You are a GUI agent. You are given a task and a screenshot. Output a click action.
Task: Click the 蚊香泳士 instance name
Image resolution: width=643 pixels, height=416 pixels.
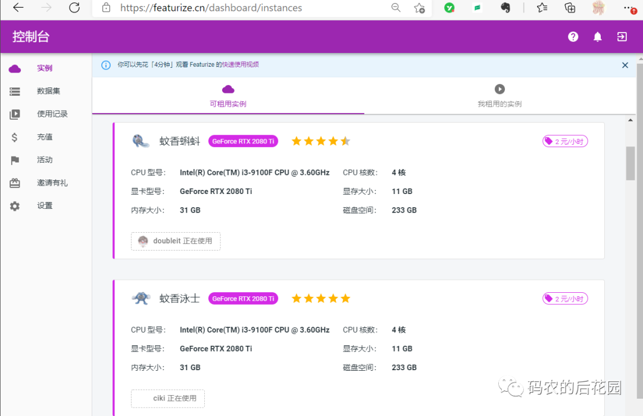point(180,299)
